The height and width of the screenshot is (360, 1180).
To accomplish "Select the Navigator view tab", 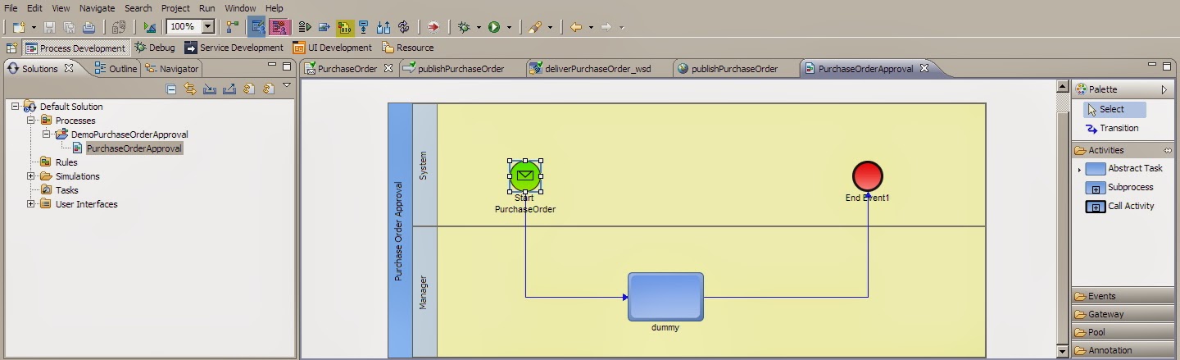I will click(171, 69).
